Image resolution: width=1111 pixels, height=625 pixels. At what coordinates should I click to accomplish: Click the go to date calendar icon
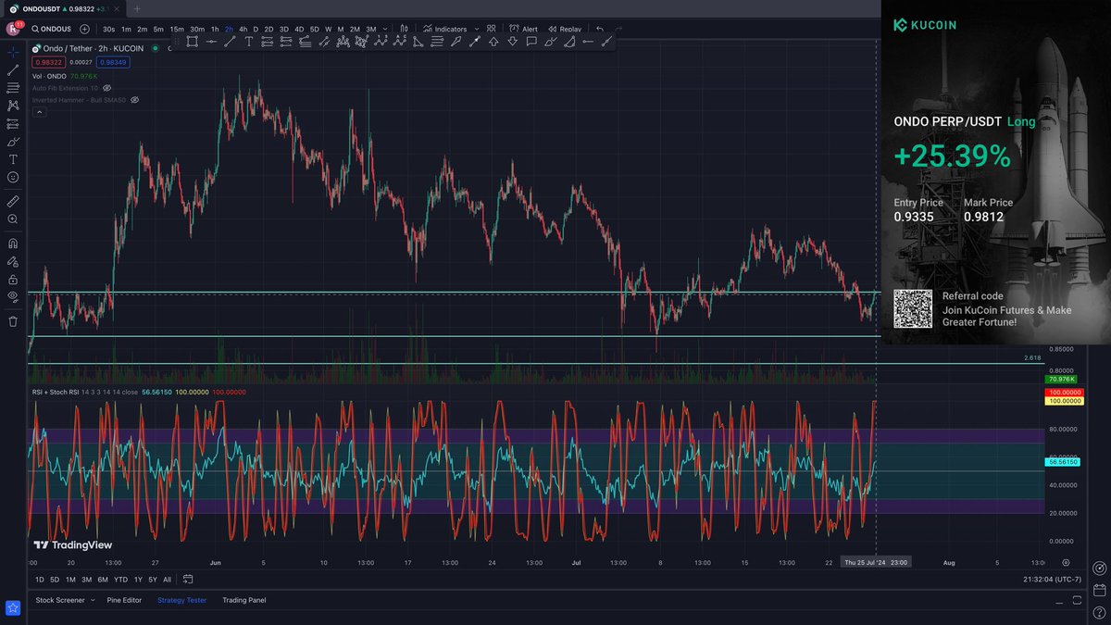click(188, 579)
